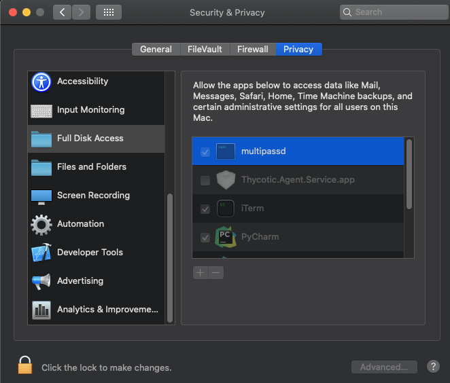Select the Advertising label
Screen dimensions: 450x383
pyautogui.click(x=80, y=280)
